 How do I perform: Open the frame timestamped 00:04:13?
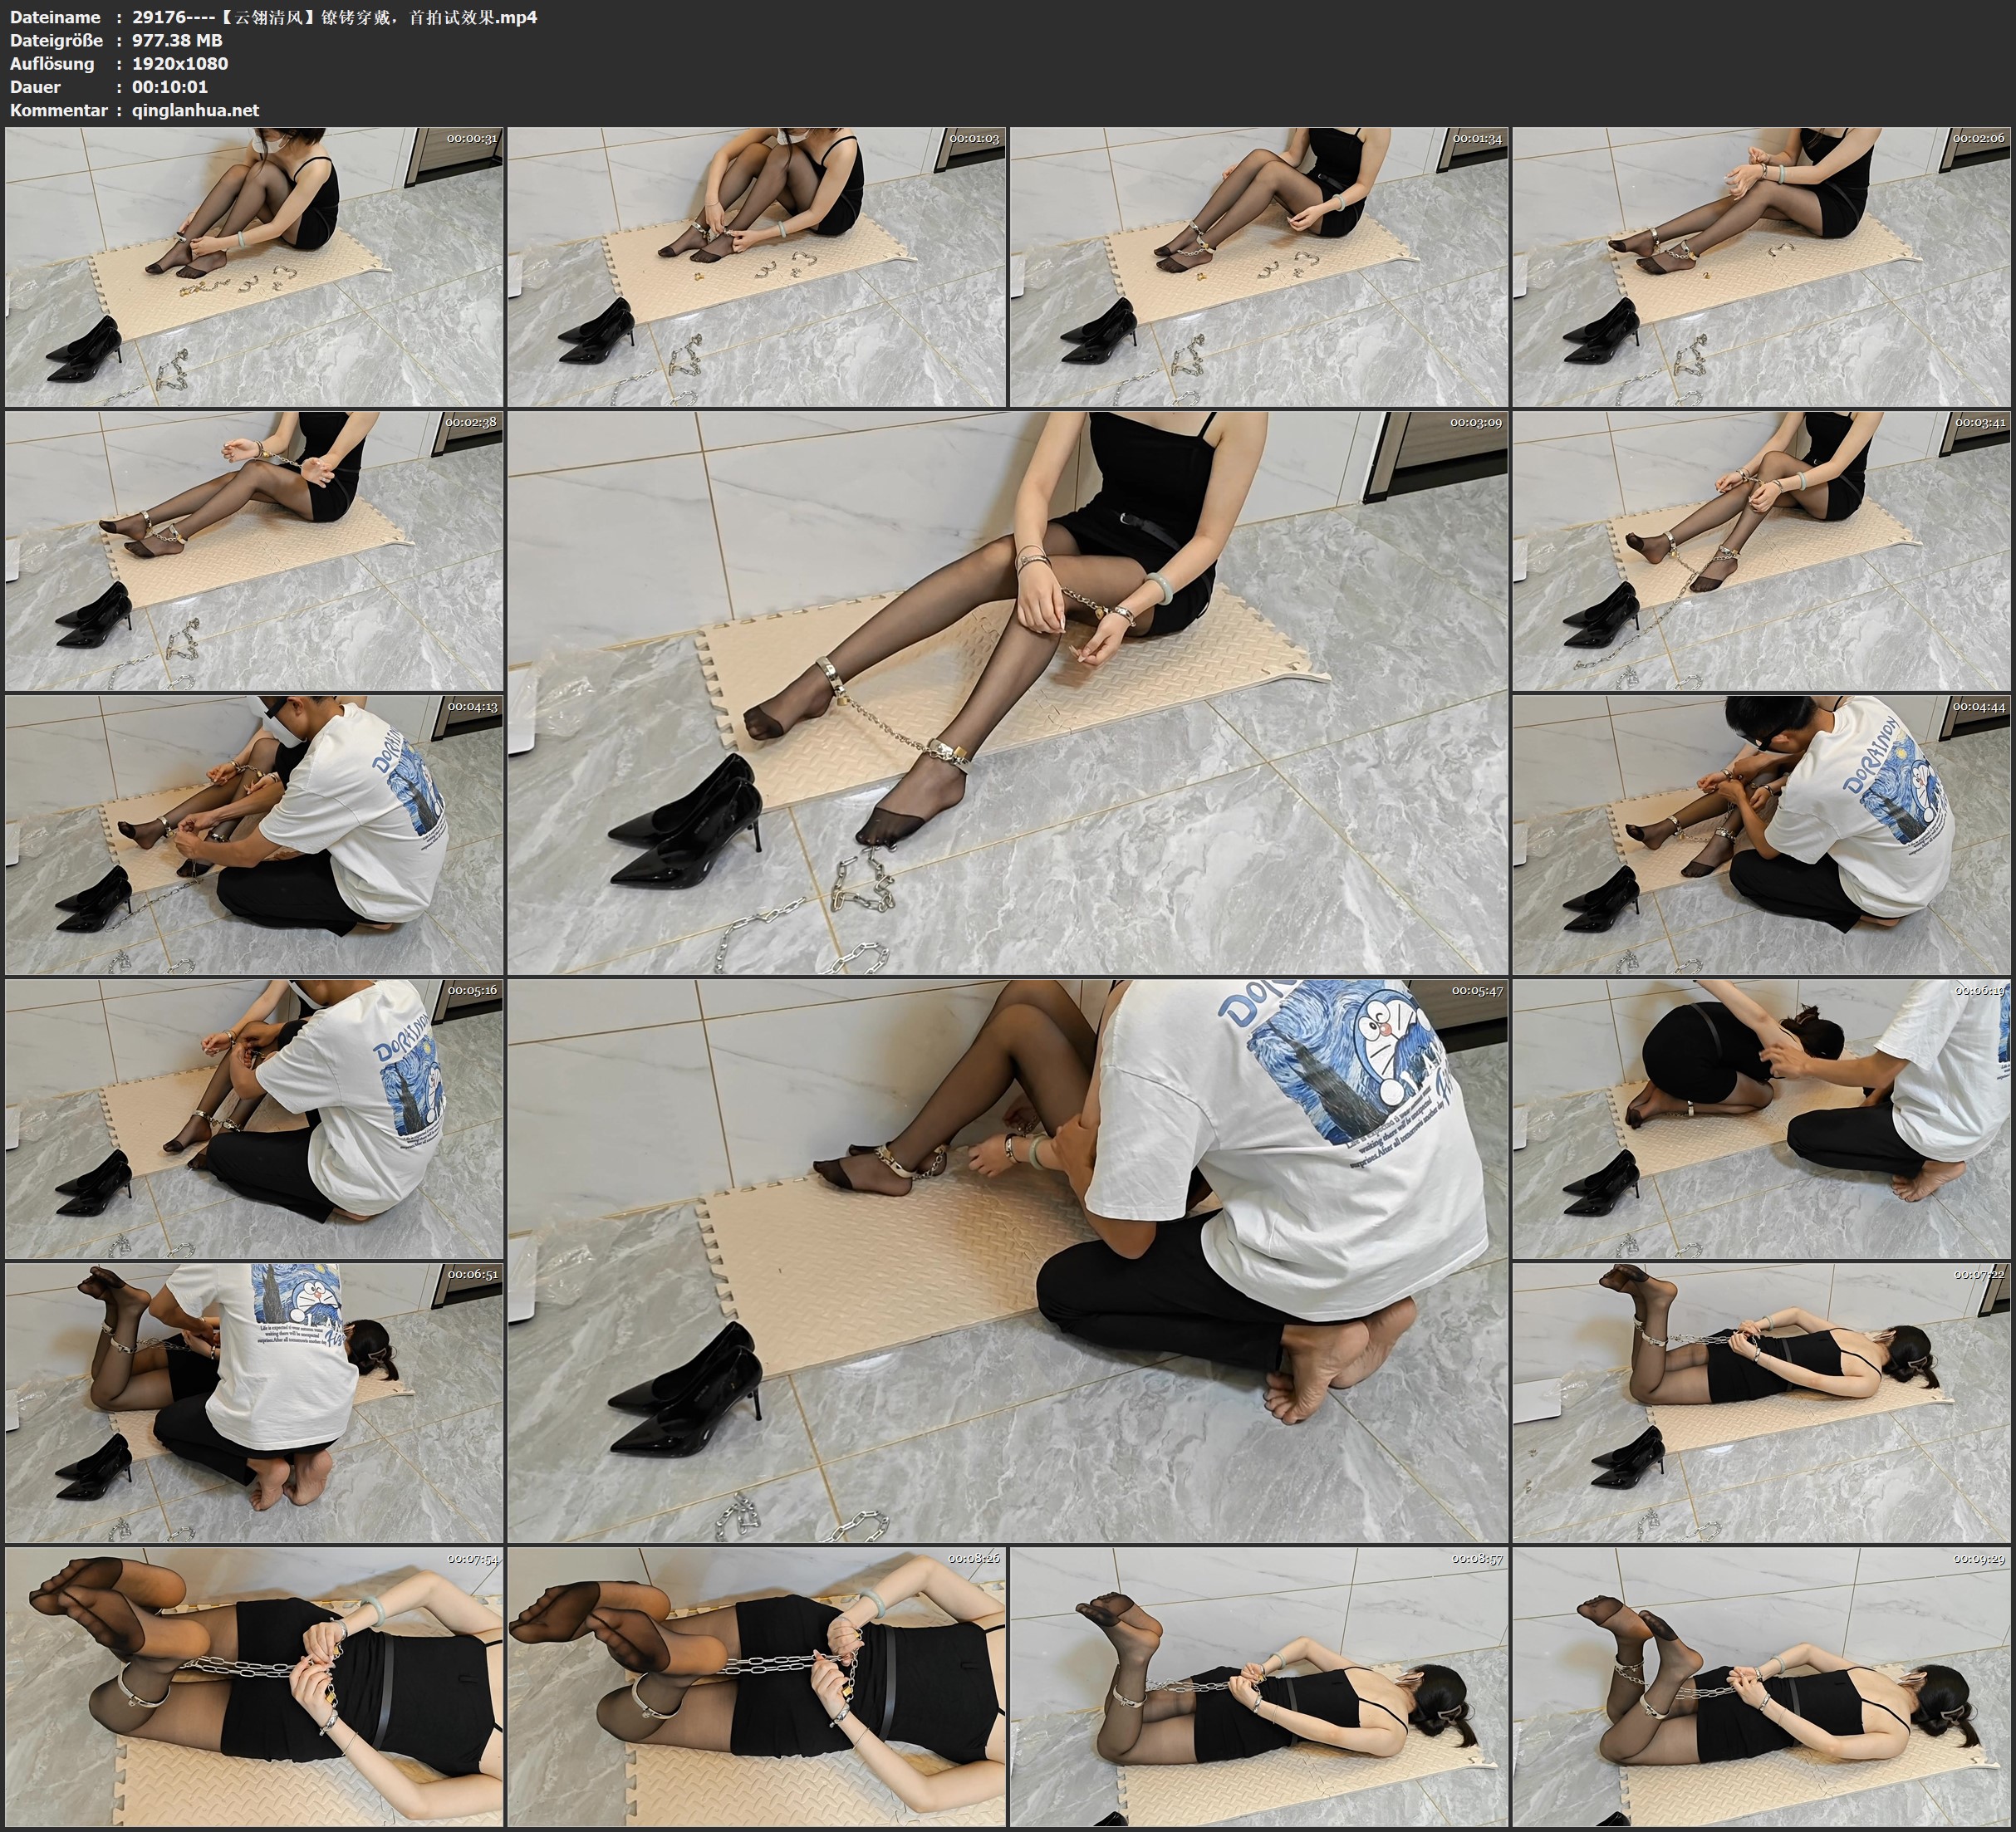tap(254, 835)
